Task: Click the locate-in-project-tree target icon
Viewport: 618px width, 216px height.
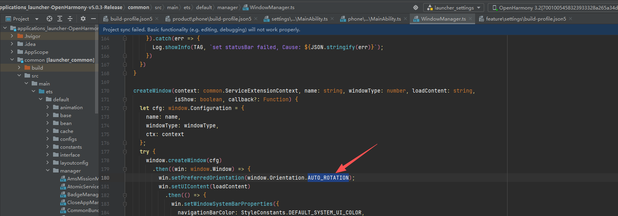Action: click(49, 19)
